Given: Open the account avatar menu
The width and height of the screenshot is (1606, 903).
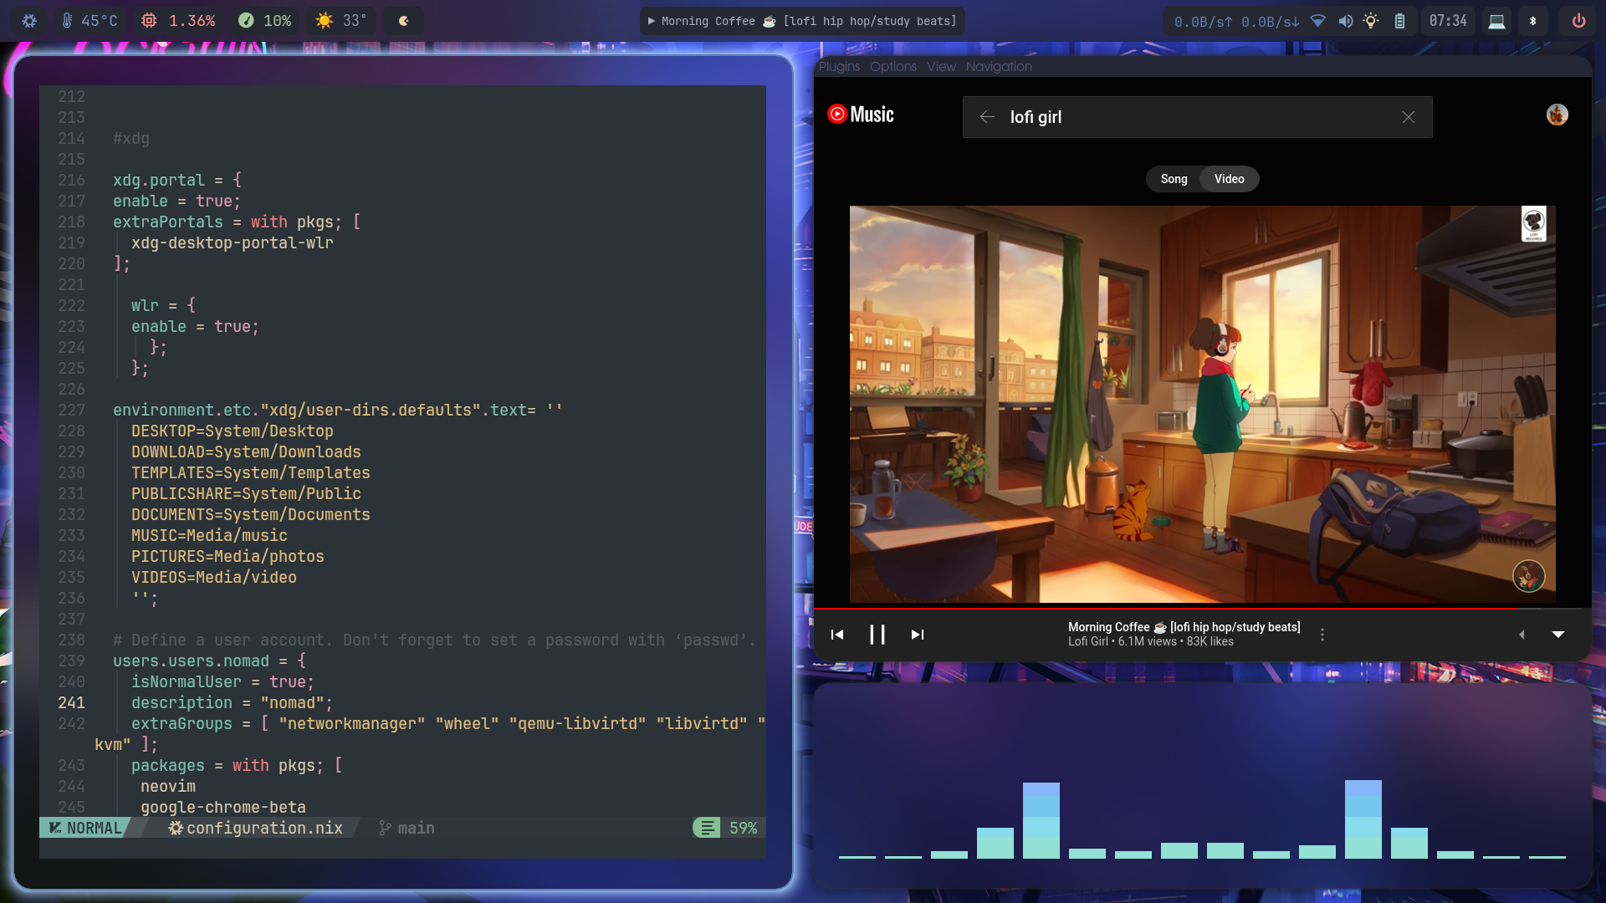Looking at the screenshot, I should [x=1557, y=115].
